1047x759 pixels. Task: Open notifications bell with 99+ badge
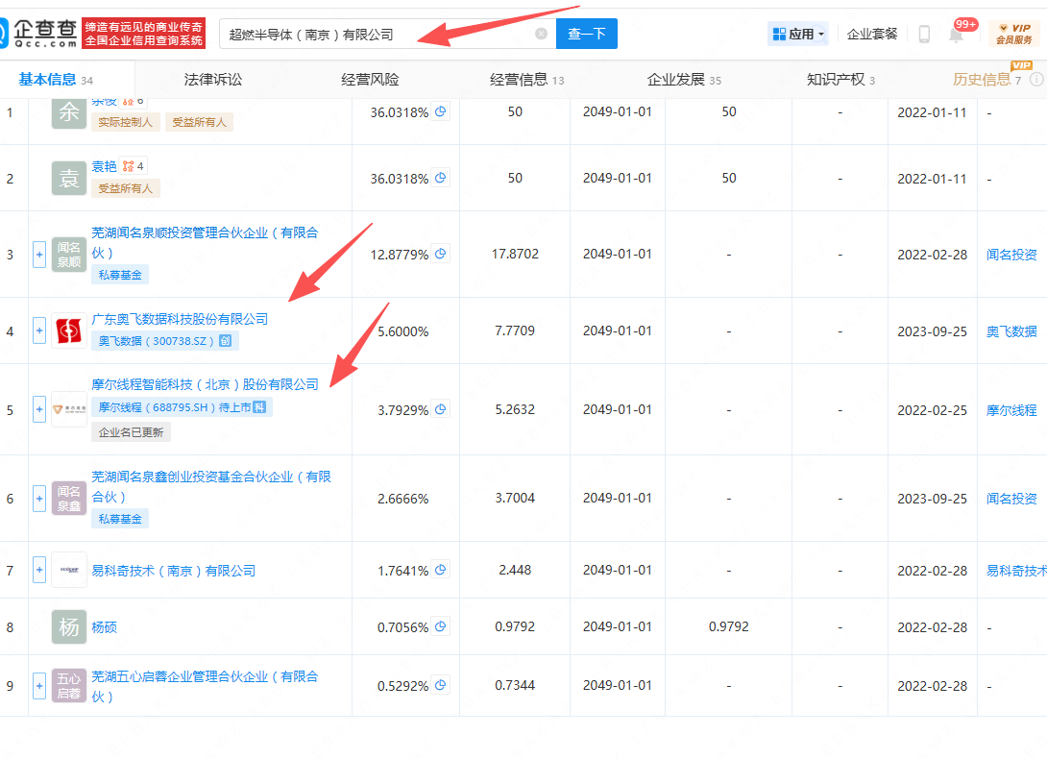(956, 34)
